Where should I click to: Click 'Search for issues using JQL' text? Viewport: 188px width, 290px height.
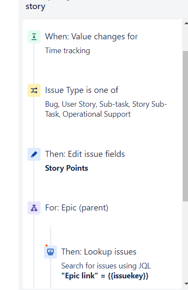tap(106, 266)
